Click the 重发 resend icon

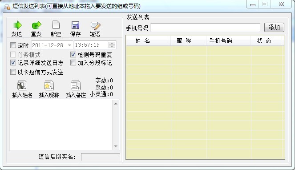(36, 25)
